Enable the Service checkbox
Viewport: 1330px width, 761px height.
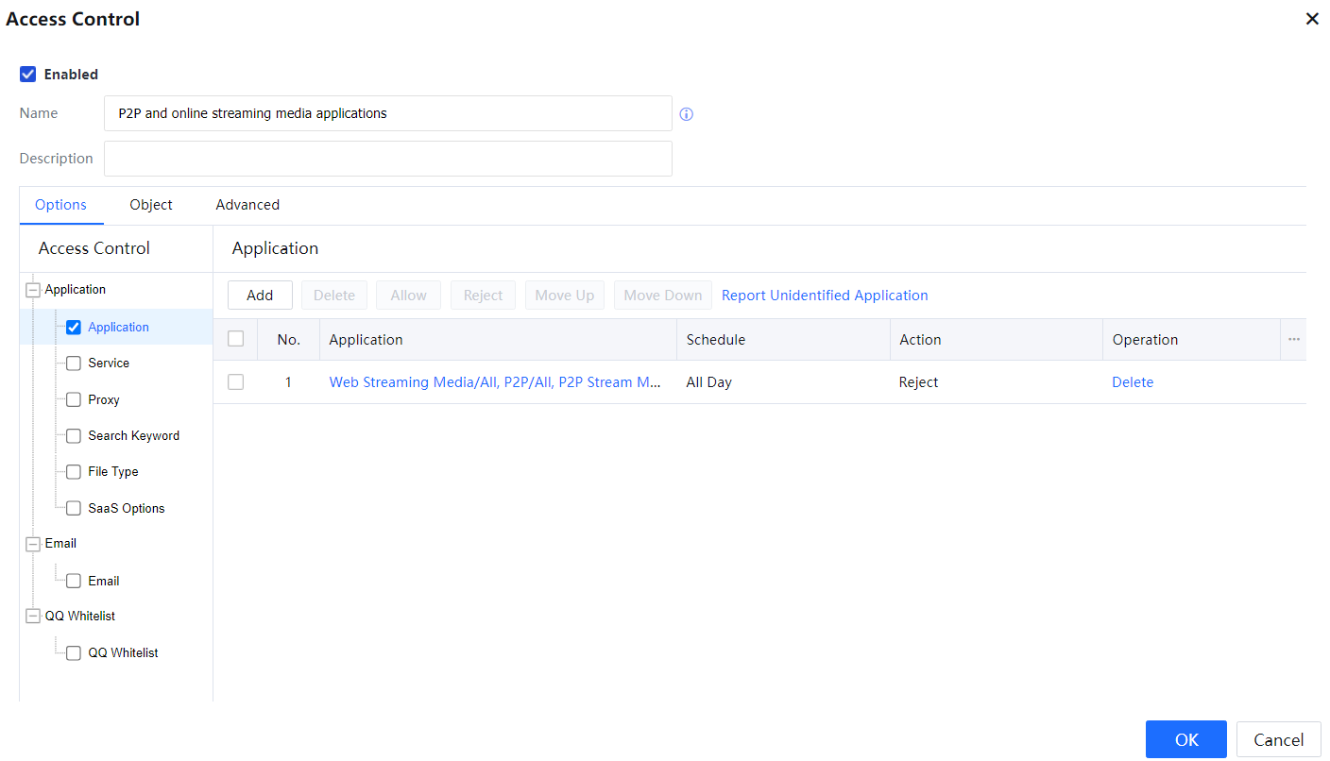[x=74, y=364]
